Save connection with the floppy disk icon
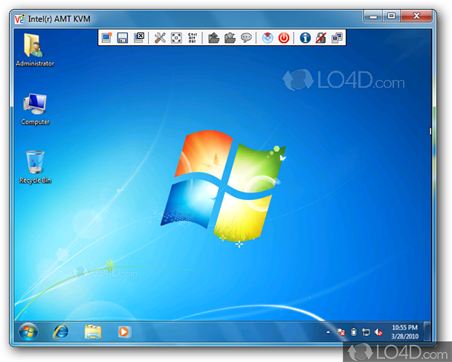This screenshot has width=452, height=362. coord(123,38)
